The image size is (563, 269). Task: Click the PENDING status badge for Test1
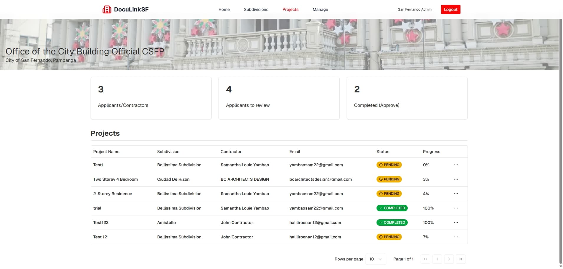[389, 165]
